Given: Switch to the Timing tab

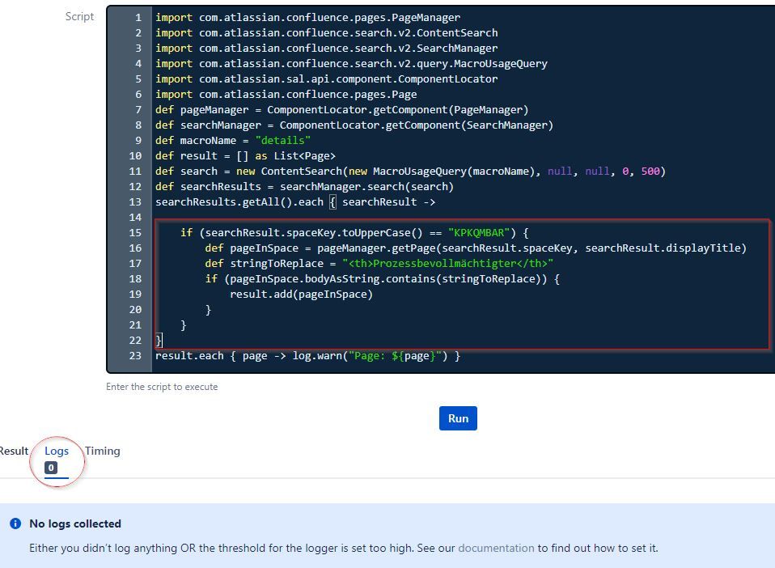Looking at the screenshot, I should point(102,451).
